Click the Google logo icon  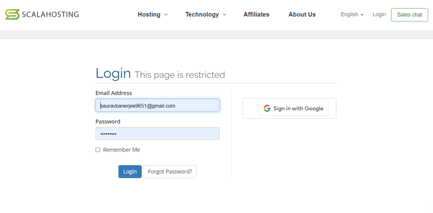(267, 108)
